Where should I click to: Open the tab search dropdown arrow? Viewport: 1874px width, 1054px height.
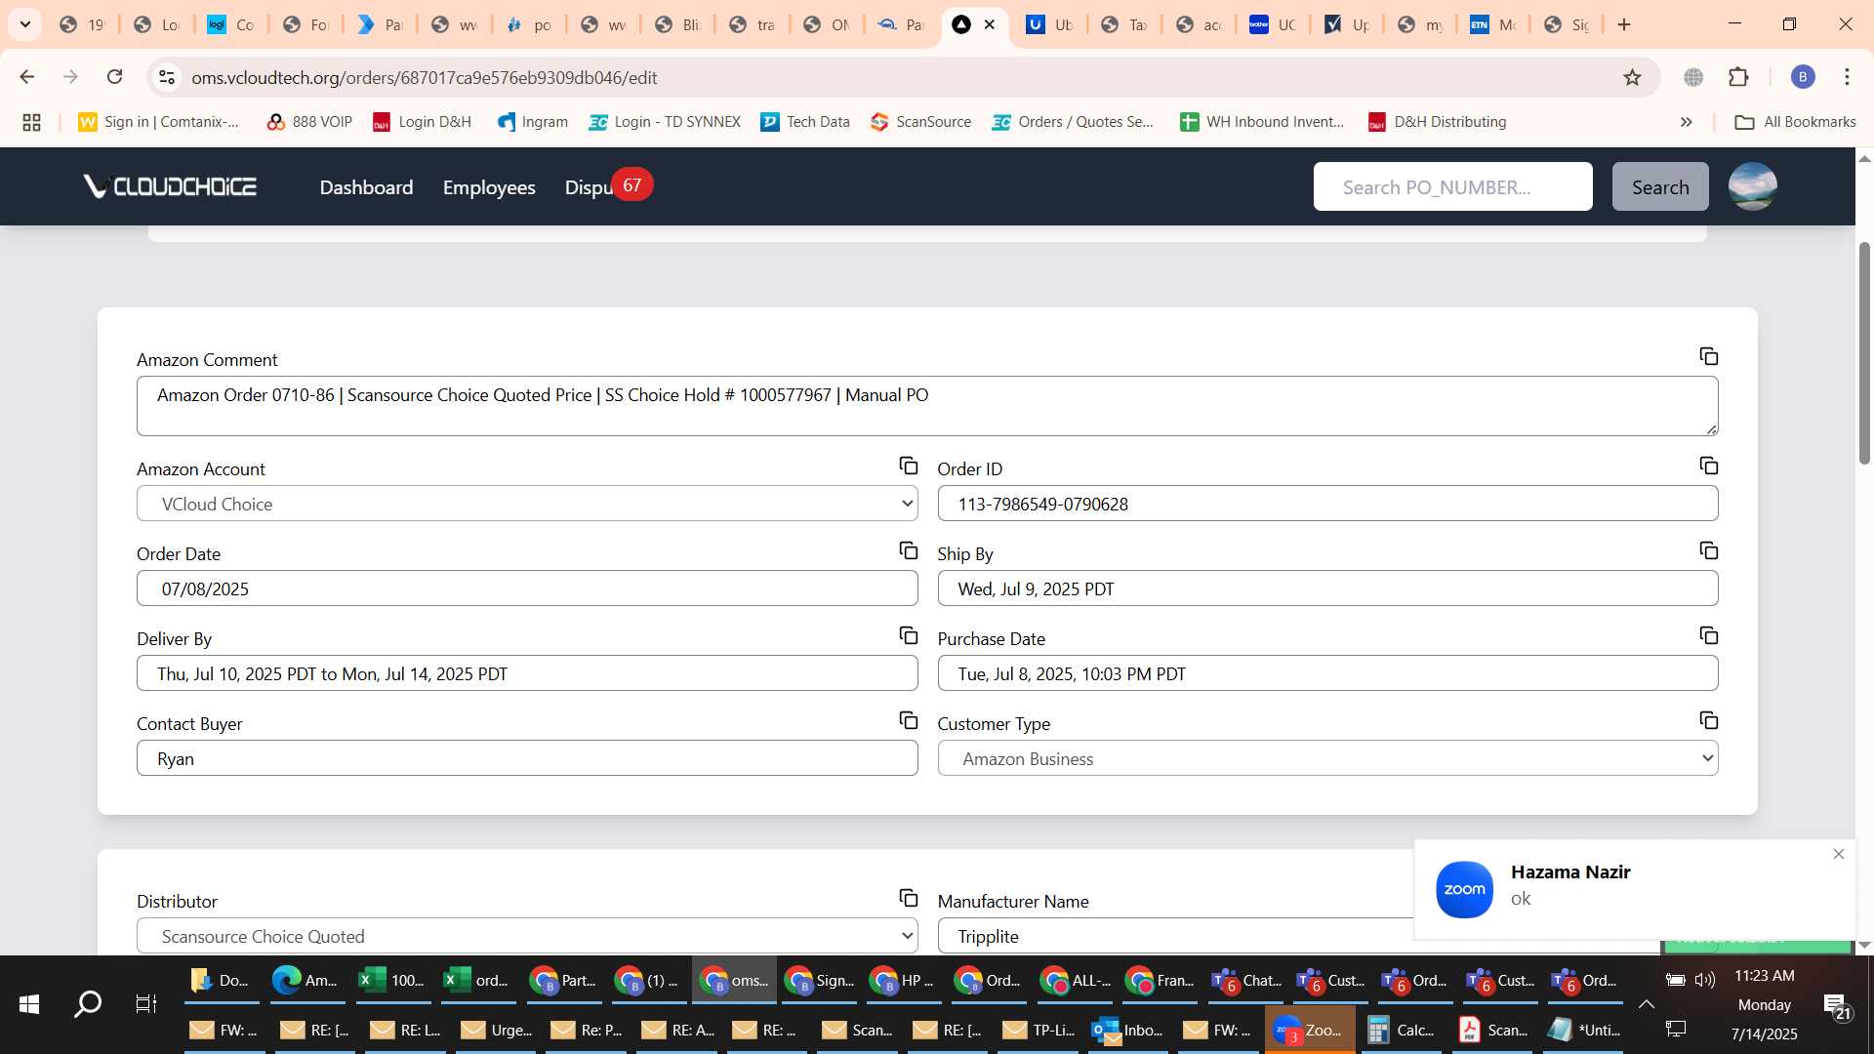click(25, 24)
